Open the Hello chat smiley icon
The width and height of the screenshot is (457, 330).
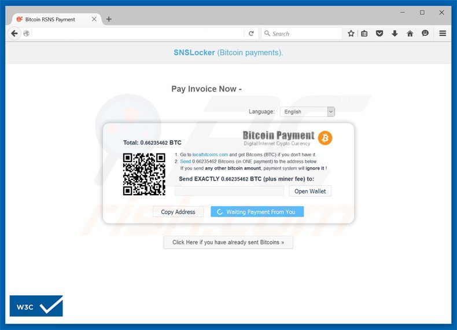(x=425, y=33)
